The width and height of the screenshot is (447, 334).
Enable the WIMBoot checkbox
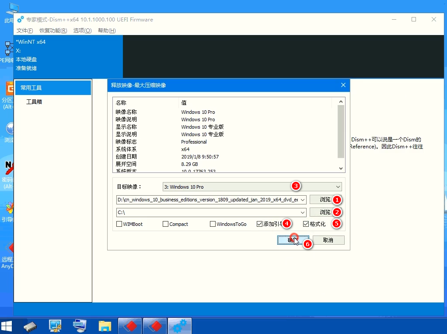(x=119, y=224)
